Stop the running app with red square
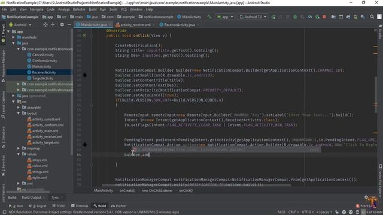The height and width of the screenshot is (215, 383). coord(324,17)
